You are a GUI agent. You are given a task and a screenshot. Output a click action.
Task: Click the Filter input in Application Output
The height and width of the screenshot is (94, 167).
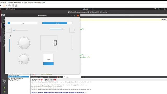[72, 77]
